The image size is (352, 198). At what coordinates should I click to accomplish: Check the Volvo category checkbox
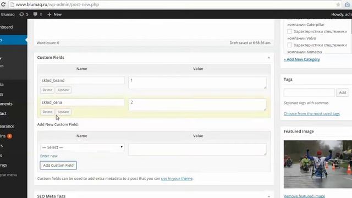[x=290, y=31]
